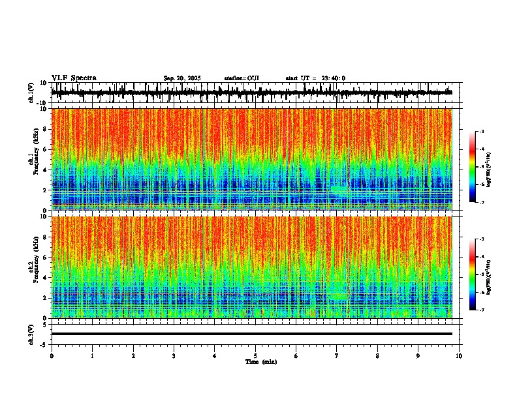Click the "-7" label below ch.2 color bar

point(481,310)
